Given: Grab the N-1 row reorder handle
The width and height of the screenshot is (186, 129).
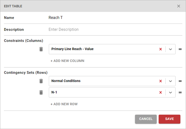Looking at the screenshot, I should click(180, 92).
